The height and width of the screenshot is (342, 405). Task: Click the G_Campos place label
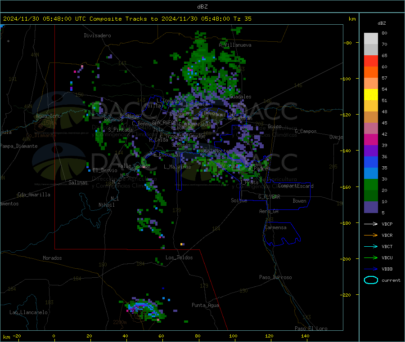[306, 131]
